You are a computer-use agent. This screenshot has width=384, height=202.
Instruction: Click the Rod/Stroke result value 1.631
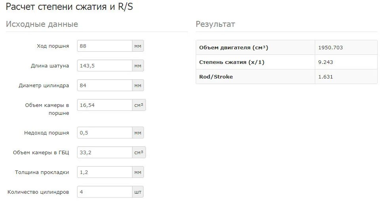pyautogui.click(x=325, y=77)
